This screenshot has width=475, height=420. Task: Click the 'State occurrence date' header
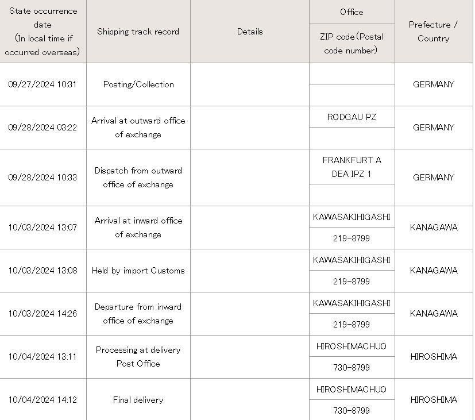[43, 32]
